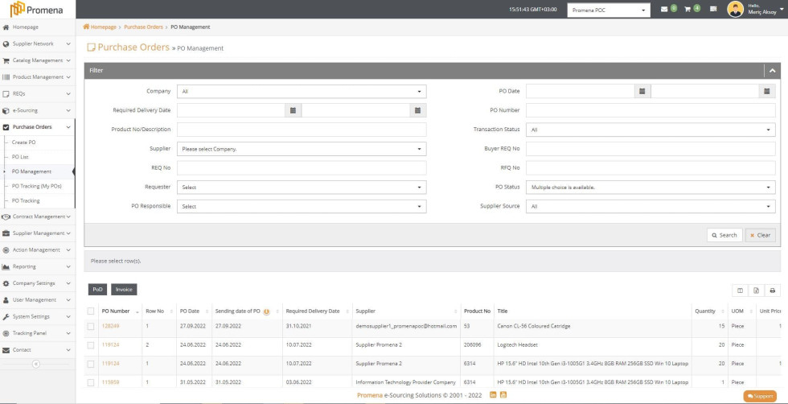Check the select-all checkbox in table header
788x404 pixels.
[91, 311]
